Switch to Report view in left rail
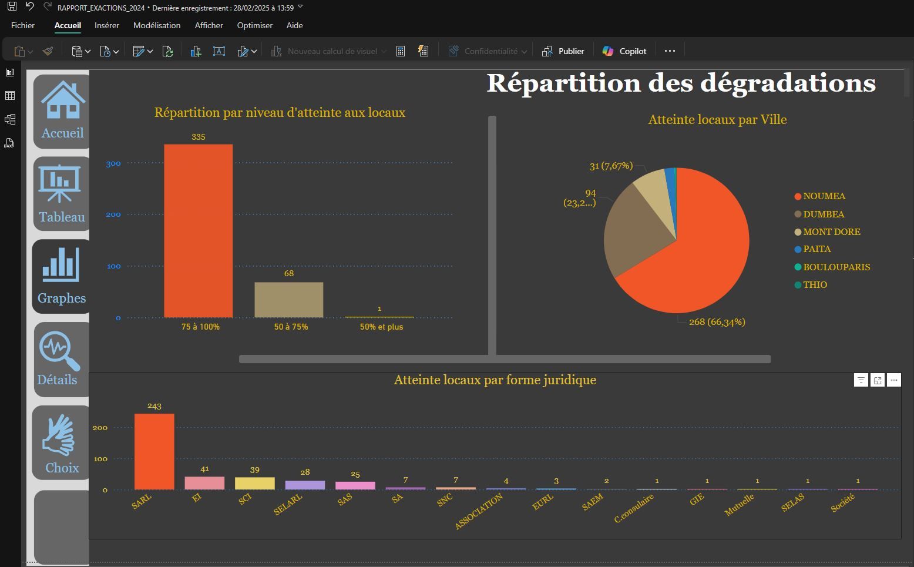 tap(10, 72)
